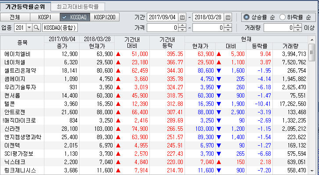
Task: Select the 우리기술투자 stock row
Action: [154, 87]
